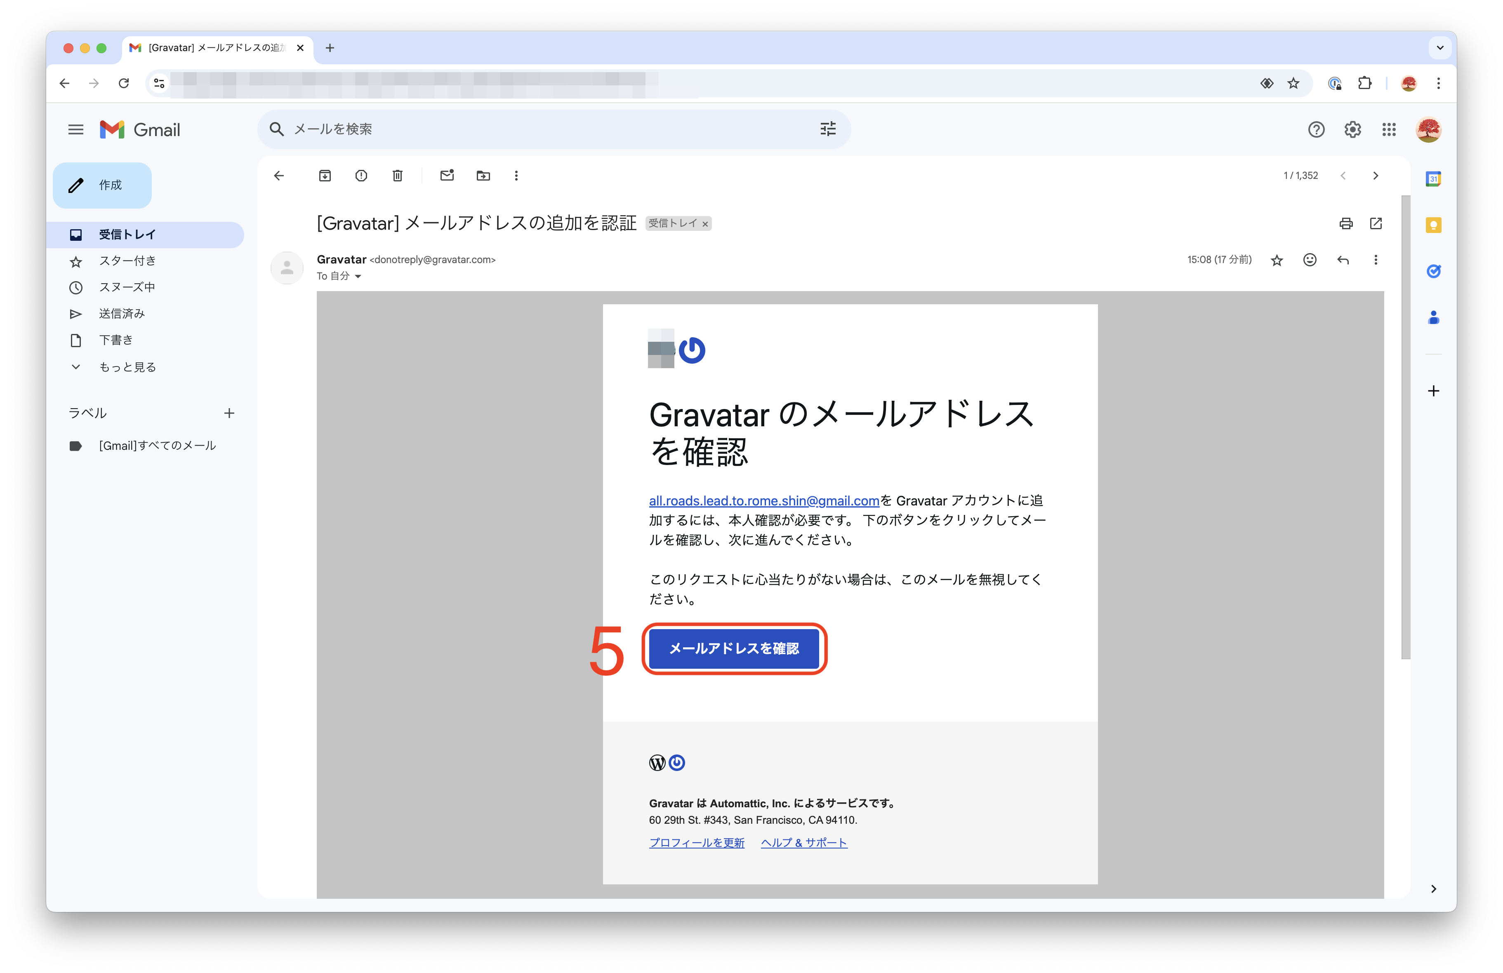Open search options filter icon
Viewport: 1503px width, 973px height.
[828, 129]
